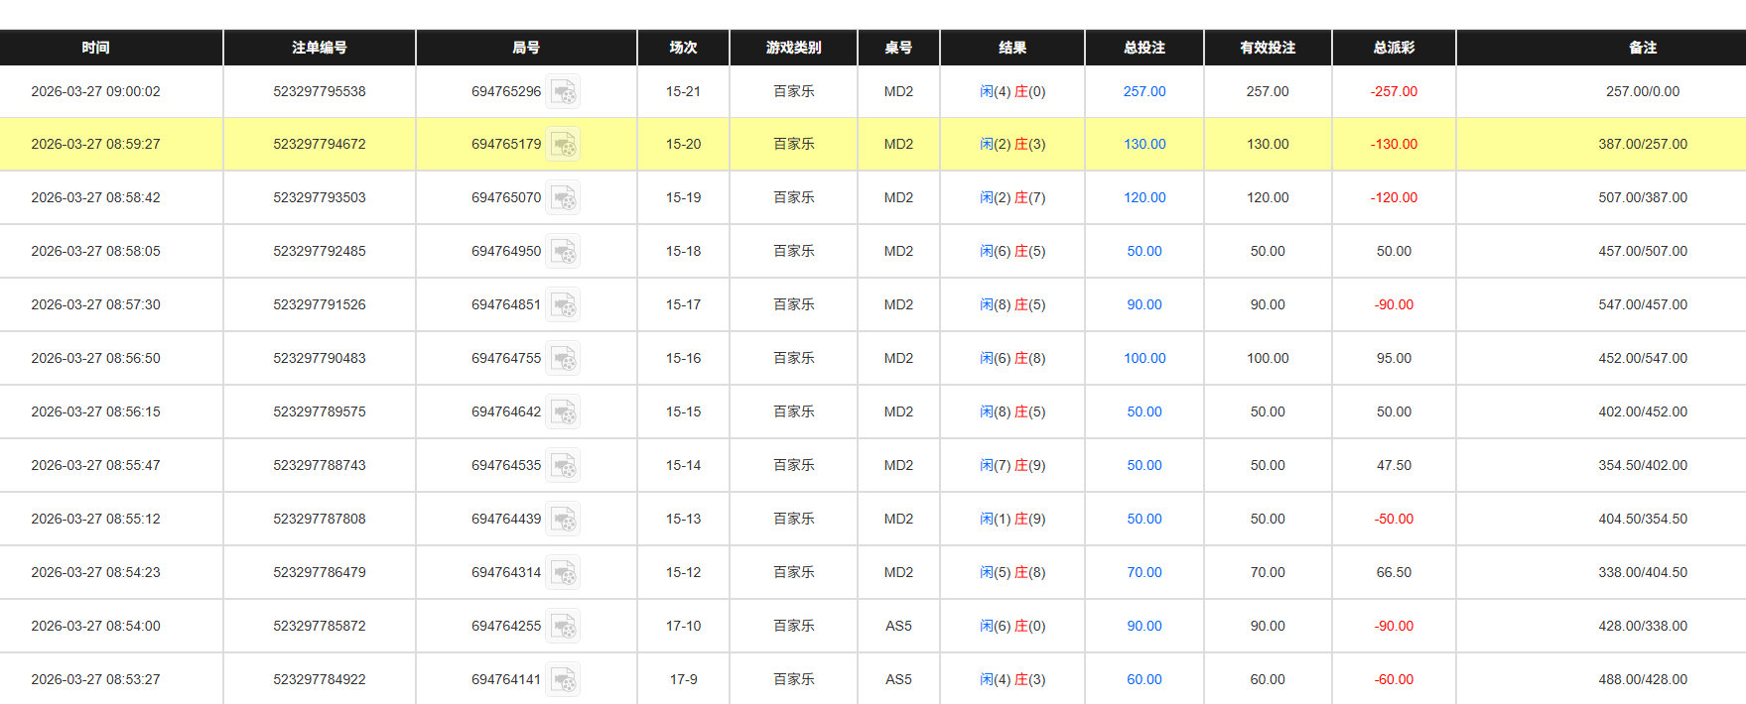This screenshot has width=1746, height=704.
Task: Click total bet 50.00 for session 15-15
Action: (1144, 411)
